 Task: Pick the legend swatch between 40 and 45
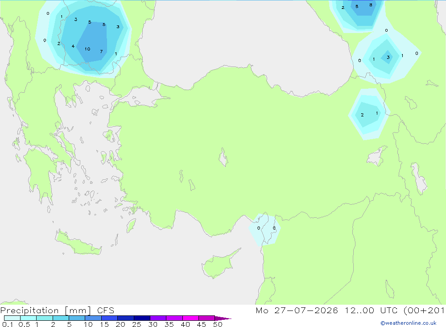tap(190, 318)
